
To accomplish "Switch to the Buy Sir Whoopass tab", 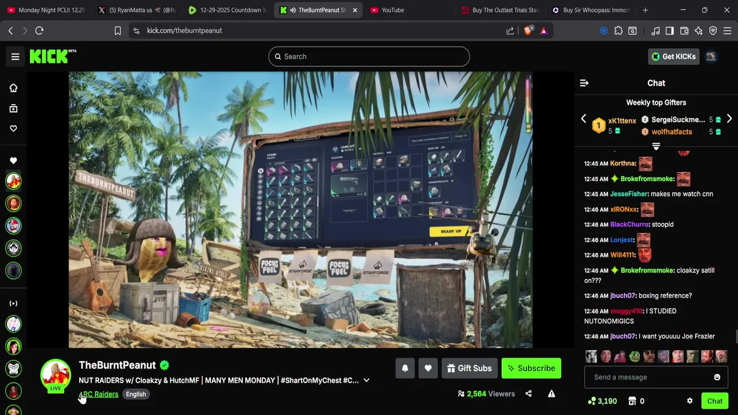I will pos(591,10).
